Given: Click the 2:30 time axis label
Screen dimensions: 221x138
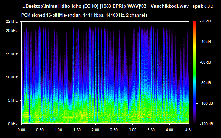Looking at the screenshot, I should 114,130.
